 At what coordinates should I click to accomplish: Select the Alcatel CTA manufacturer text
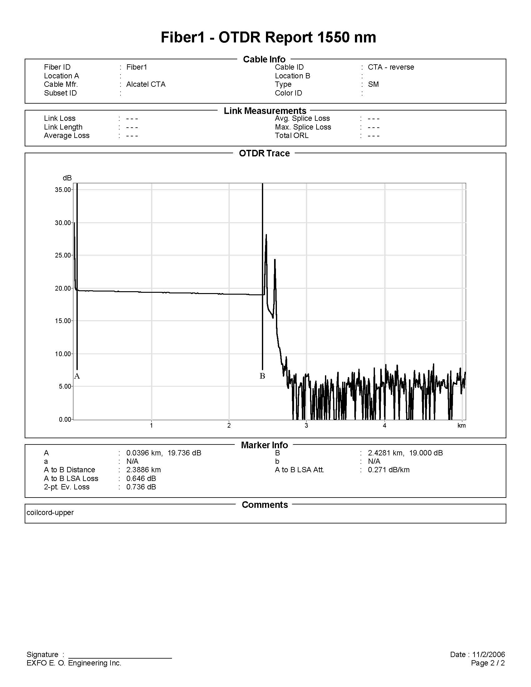[x=146, y=84]
